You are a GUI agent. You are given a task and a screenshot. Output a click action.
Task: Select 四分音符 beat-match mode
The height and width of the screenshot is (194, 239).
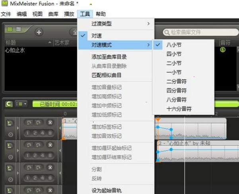pos(183,91)
